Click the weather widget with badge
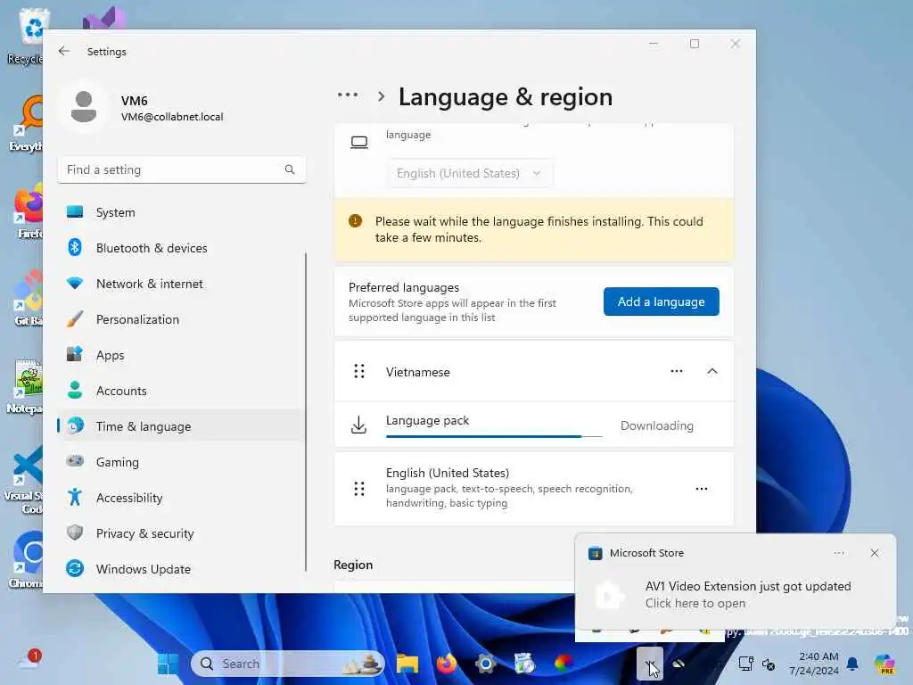 coord(29,660)
